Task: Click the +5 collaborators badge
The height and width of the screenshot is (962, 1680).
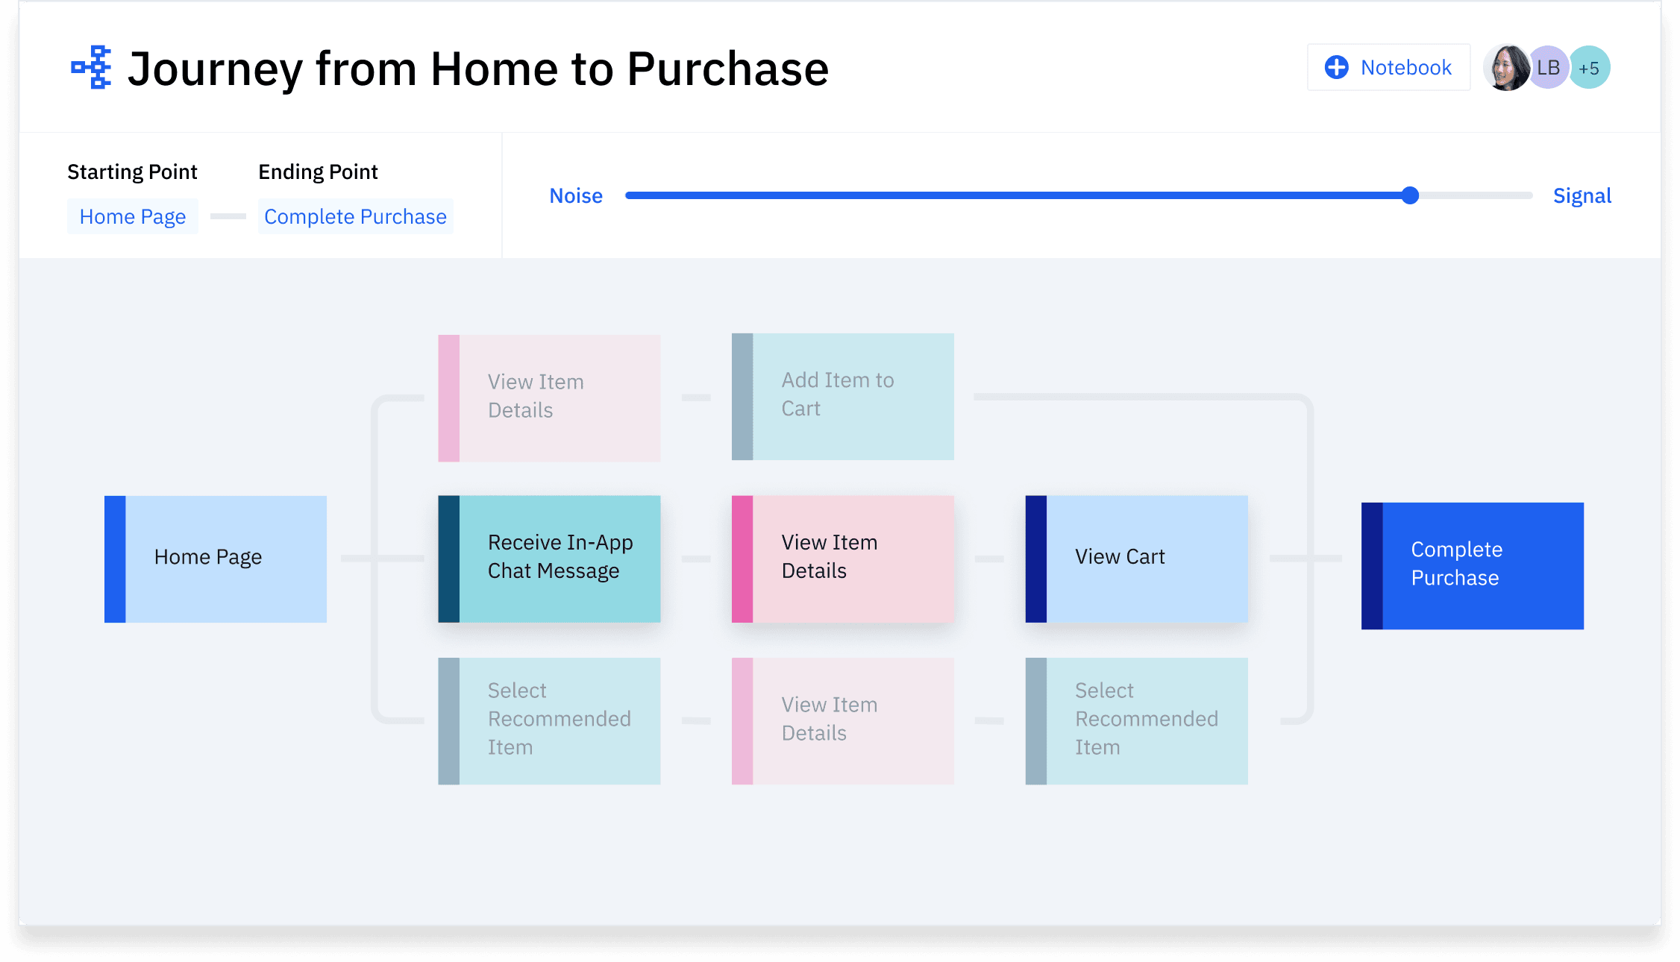Action: (1590, 67)
